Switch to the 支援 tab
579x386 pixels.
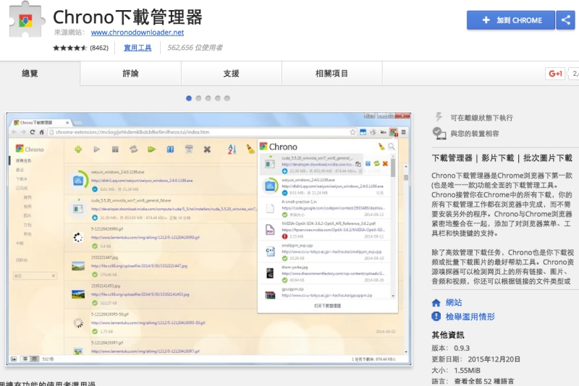coord(232,74)
